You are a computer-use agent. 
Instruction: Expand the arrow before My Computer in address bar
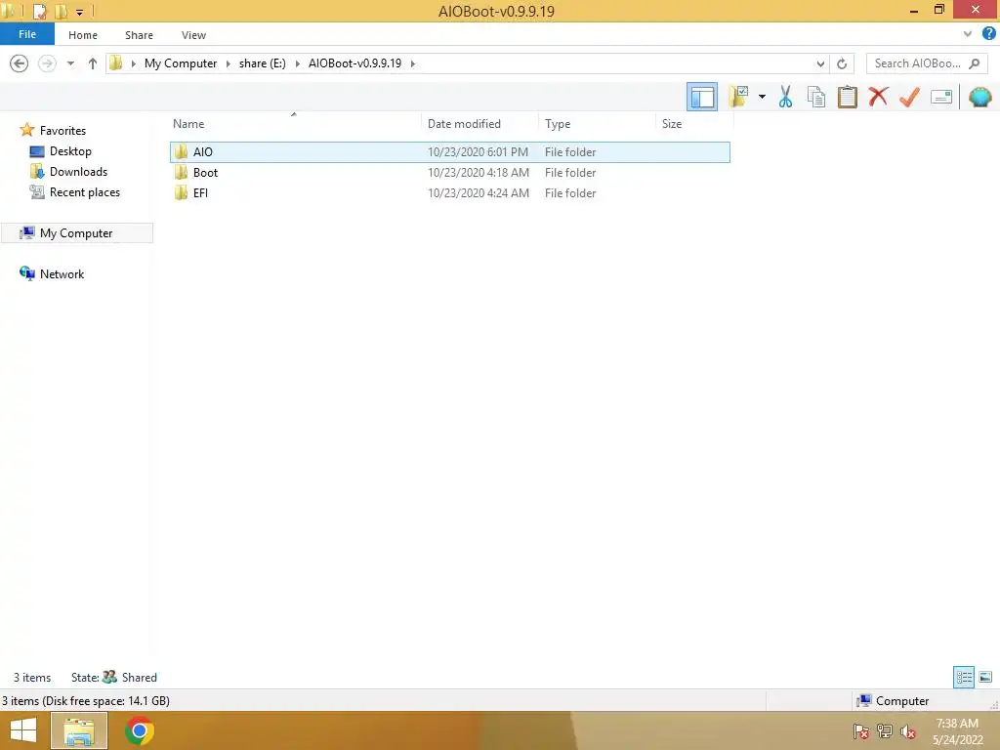[133, 63]
